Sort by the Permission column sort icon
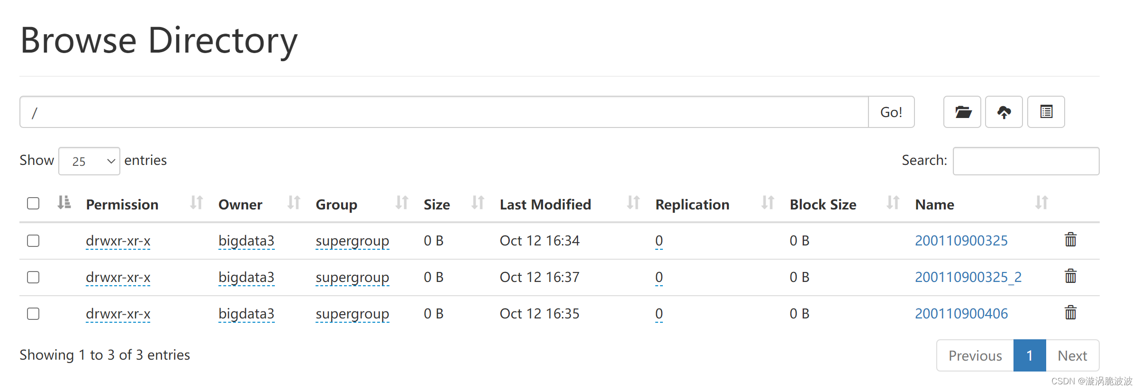Image resolution: width=1140 pixels, height=390 pixels. tap(196, 203)
